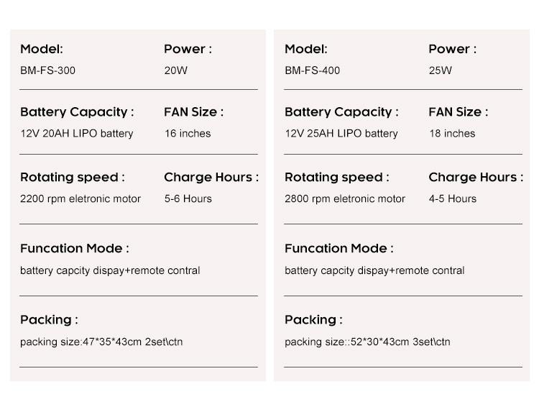Viewport: 539px width, 402px height.
Task: Click the right panel Packing heading
Action: (x=313, y=320)
